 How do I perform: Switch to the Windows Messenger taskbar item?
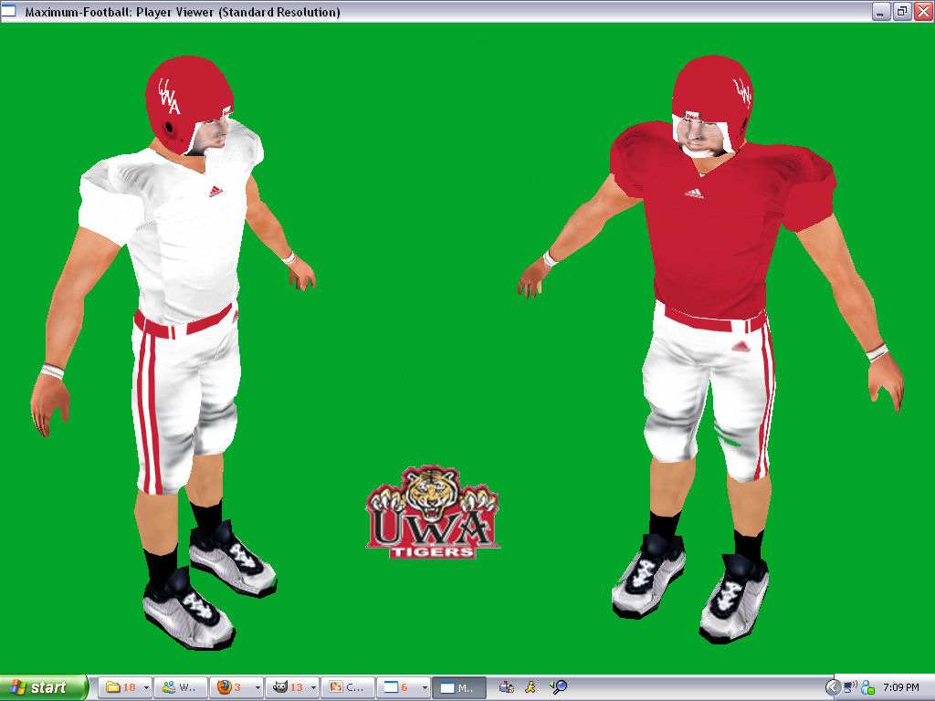(181, 687)
